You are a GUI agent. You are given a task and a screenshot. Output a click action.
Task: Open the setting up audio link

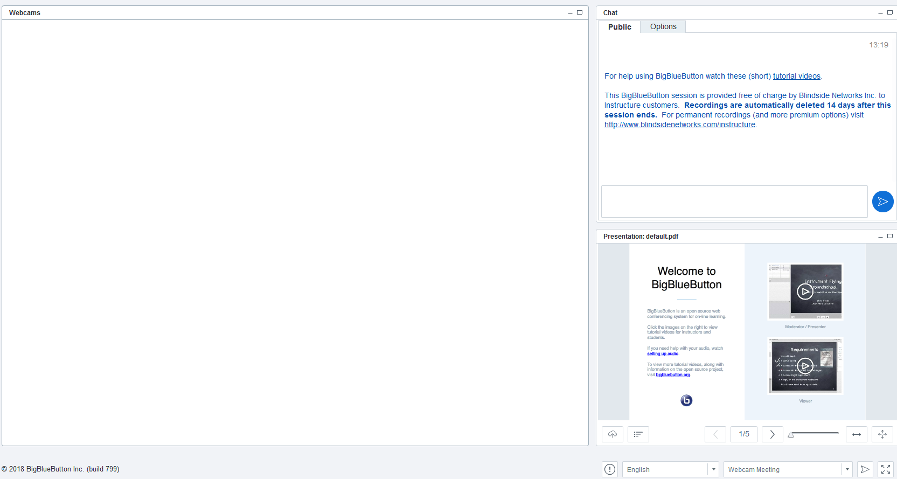(663, 353)
